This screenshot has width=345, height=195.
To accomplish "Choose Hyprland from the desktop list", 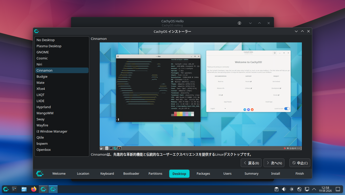I will coord(62,107).
